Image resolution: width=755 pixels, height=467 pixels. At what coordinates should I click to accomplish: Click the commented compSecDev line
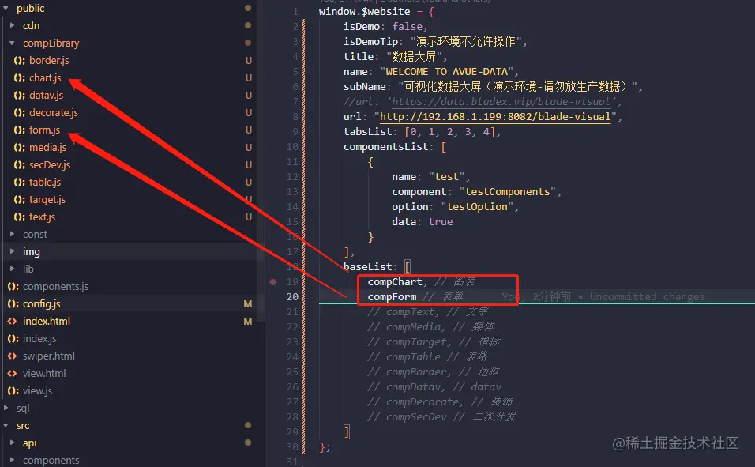click(x=441, y=417)
